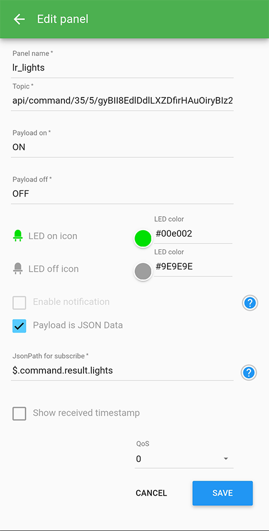Choose the gray LED off icon

coord(18,268)
